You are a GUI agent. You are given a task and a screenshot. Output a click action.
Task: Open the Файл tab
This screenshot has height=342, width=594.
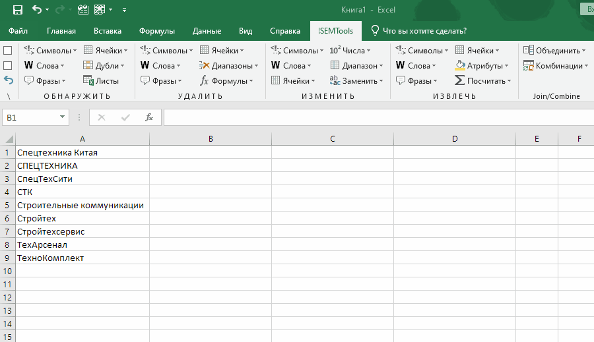pyautogui.click(x=18, y=31)
